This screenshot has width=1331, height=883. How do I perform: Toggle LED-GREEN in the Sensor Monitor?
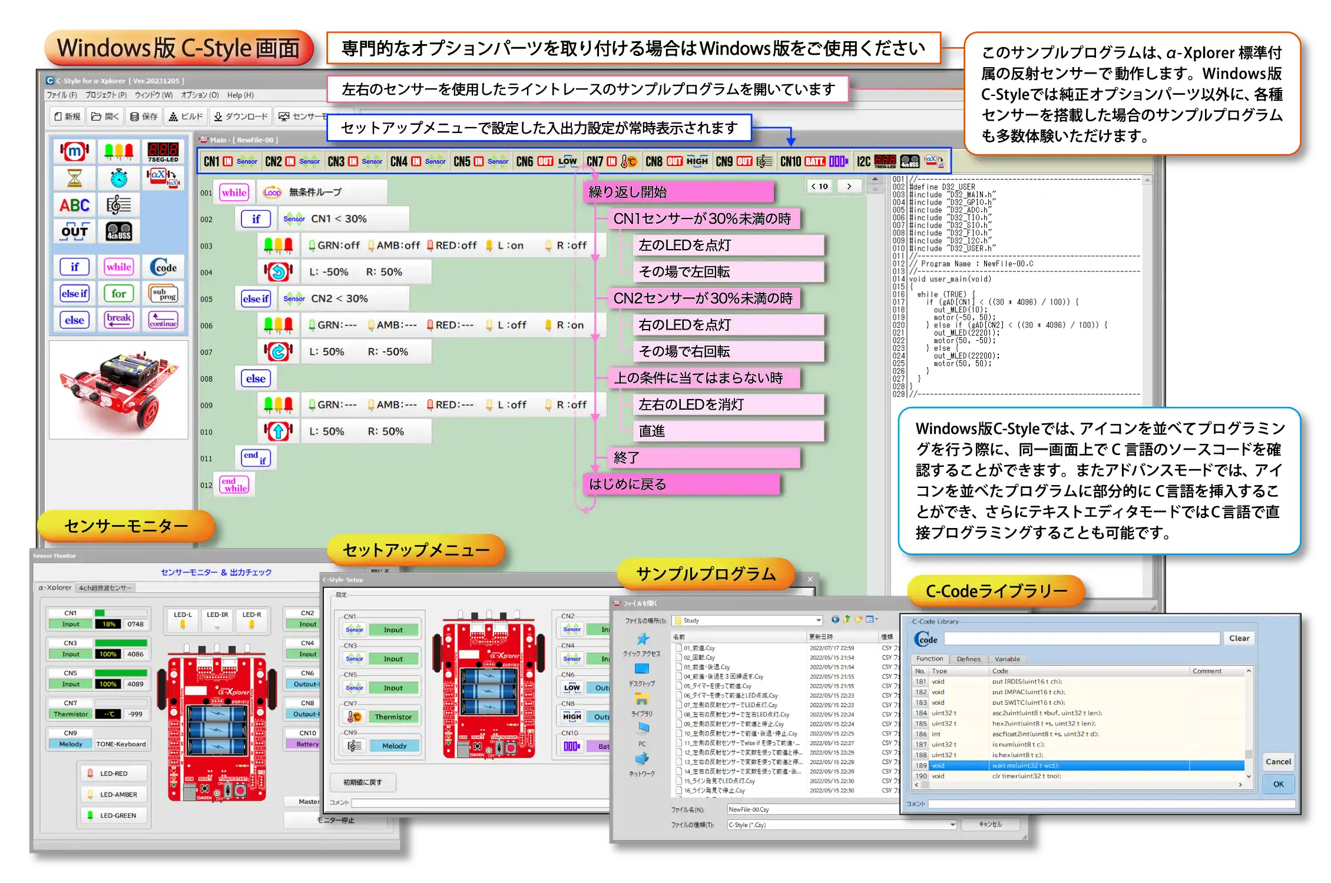click(113, 815)
